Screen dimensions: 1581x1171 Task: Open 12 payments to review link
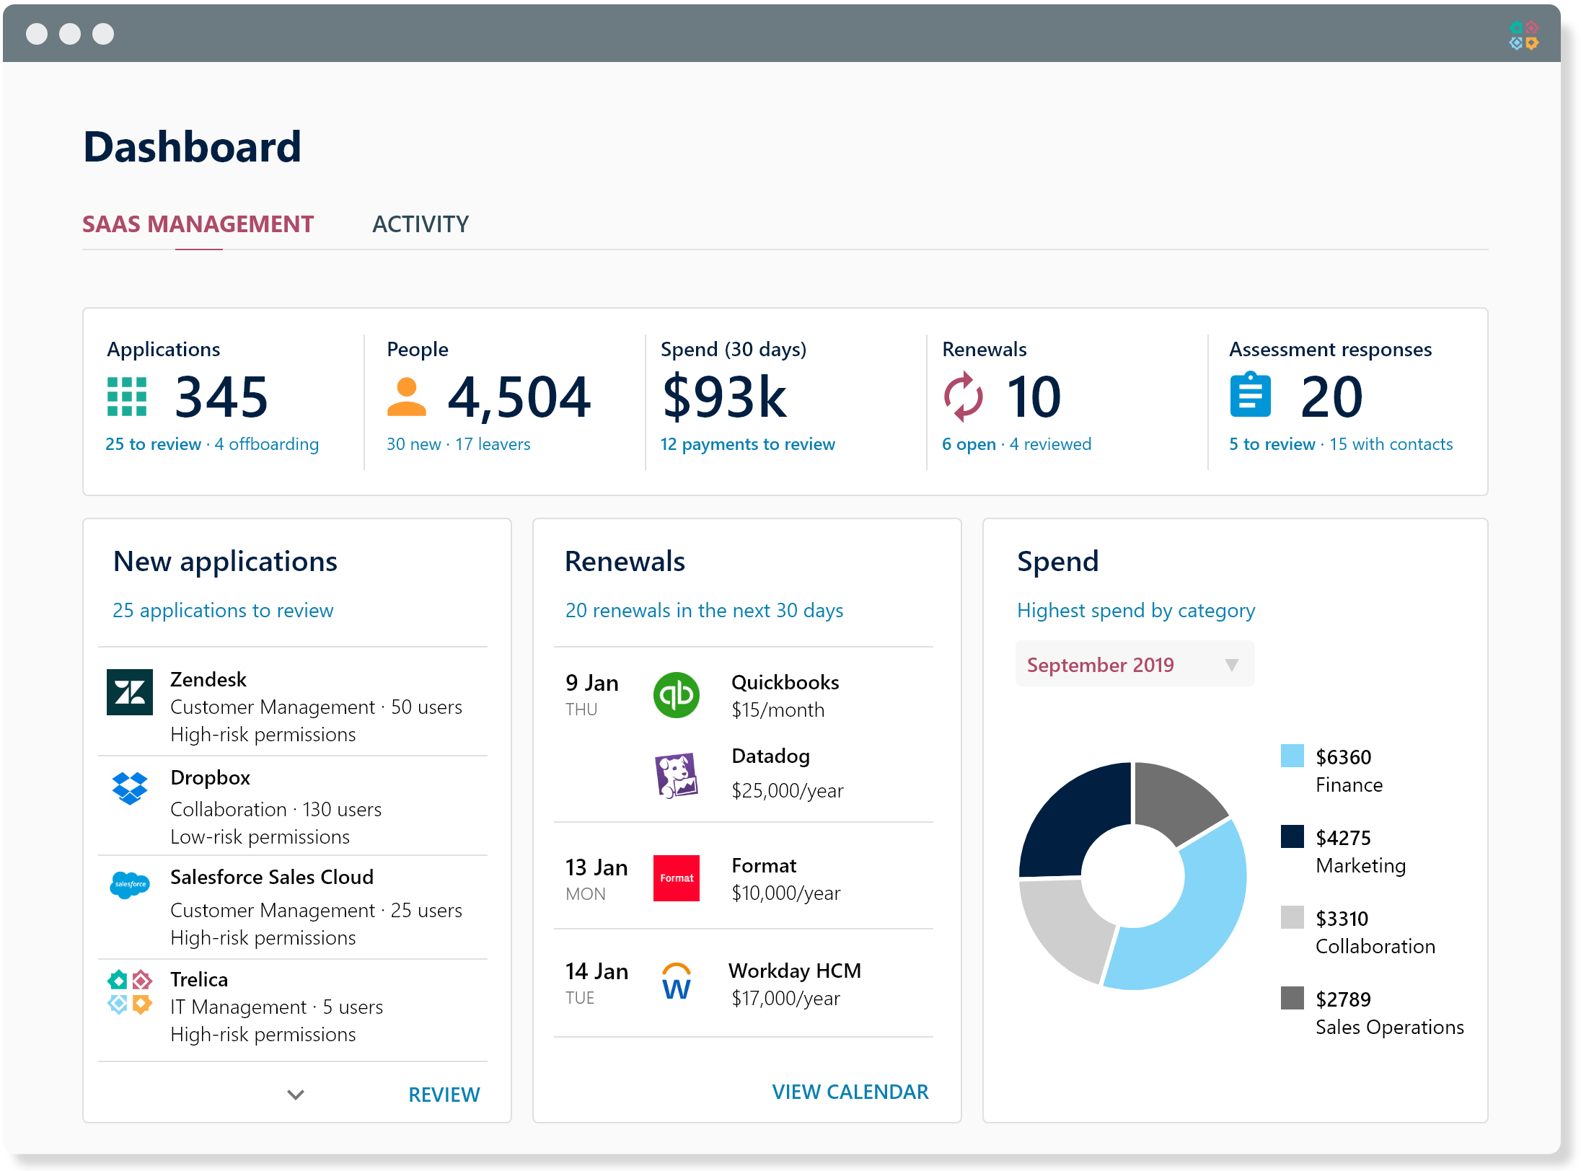[747, 444]
